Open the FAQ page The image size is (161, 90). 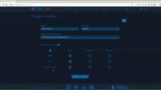click(x=75, y=9)
